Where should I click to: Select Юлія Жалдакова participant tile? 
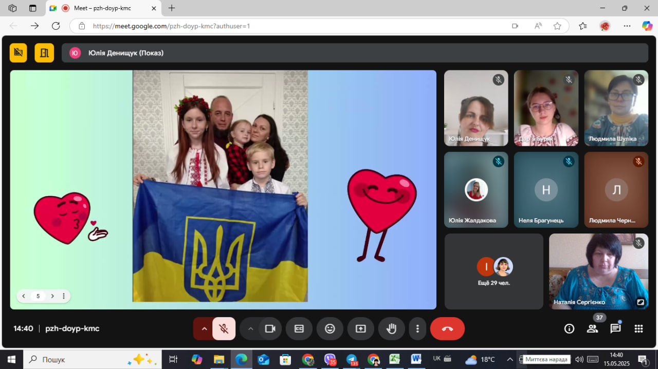coord(476,190)
